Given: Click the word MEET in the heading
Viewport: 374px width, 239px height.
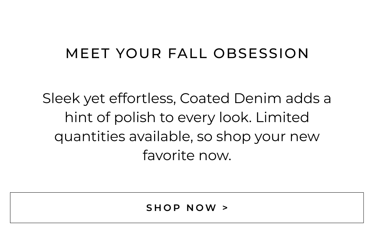Looking at the screenshot, I should click(88, 53).
